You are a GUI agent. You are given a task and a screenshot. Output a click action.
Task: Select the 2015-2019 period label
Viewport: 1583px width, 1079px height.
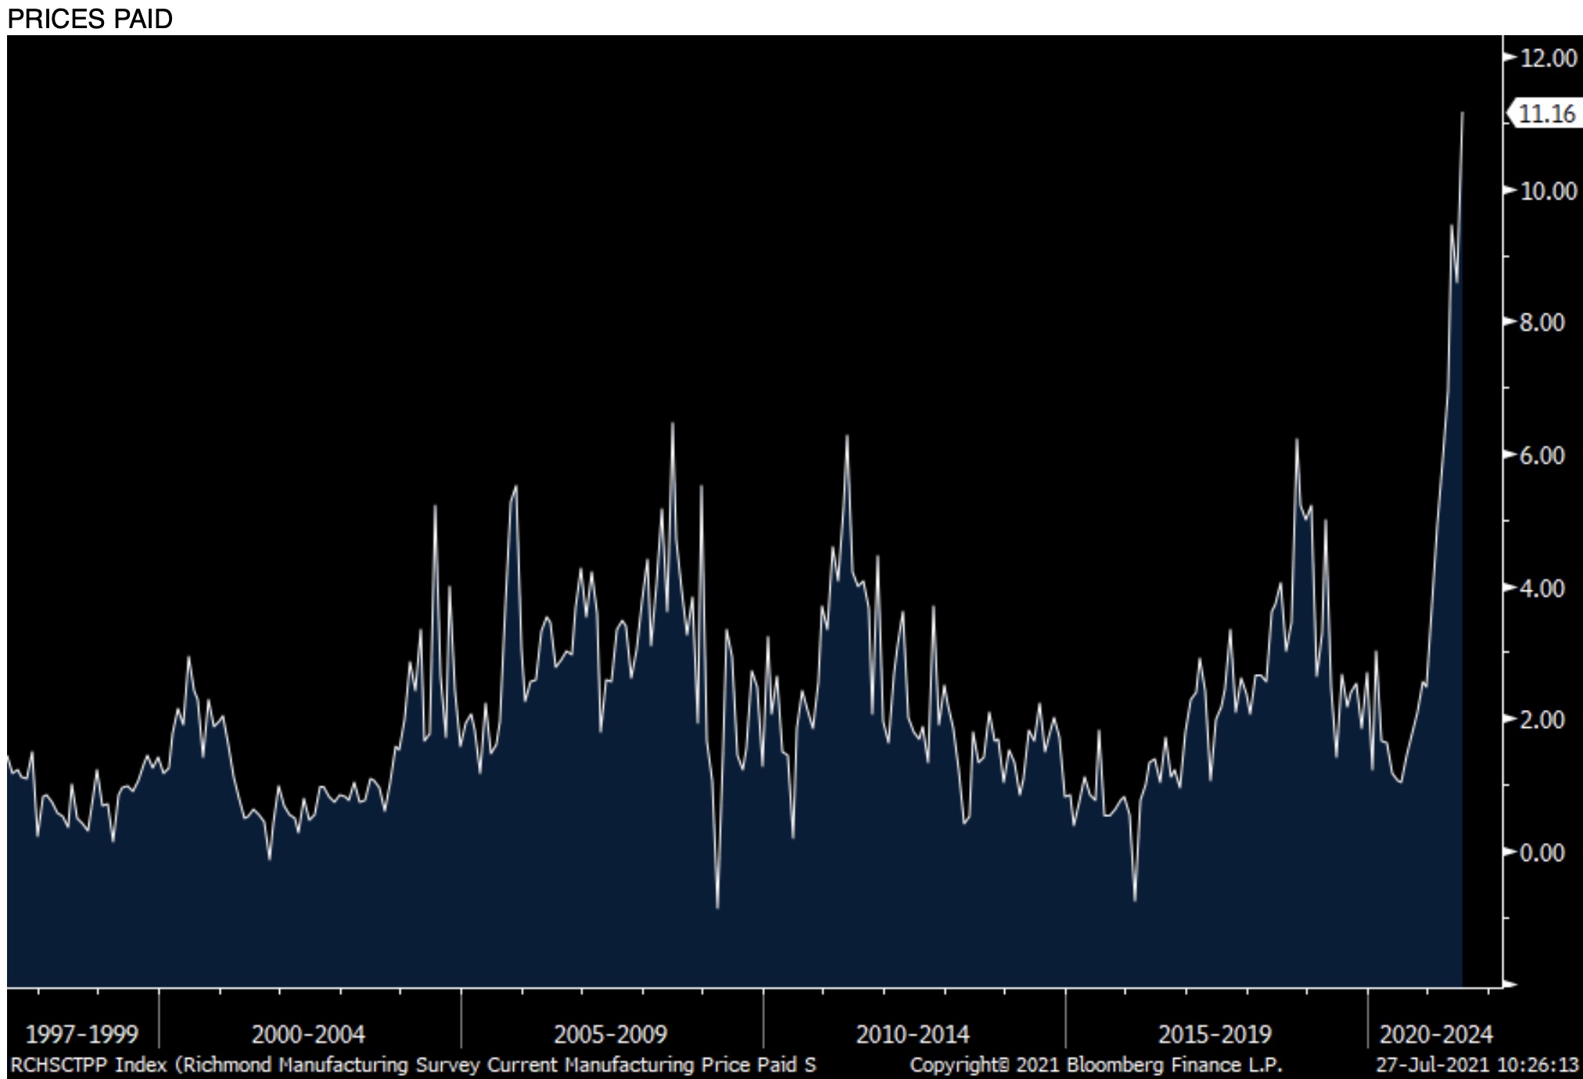tap(1215, 1034)
